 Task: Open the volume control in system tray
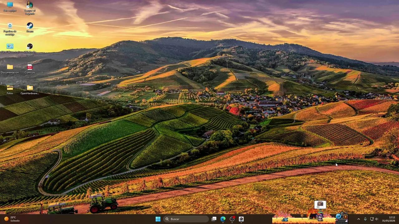pyautogui.click(x=377, y=219)
